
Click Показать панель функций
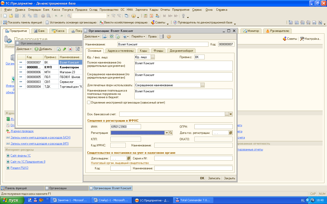(x=22, y=22)
